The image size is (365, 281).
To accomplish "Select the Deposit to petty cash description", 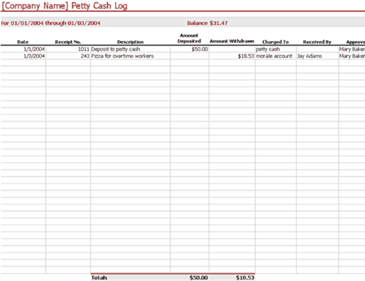I will (116, 49).
